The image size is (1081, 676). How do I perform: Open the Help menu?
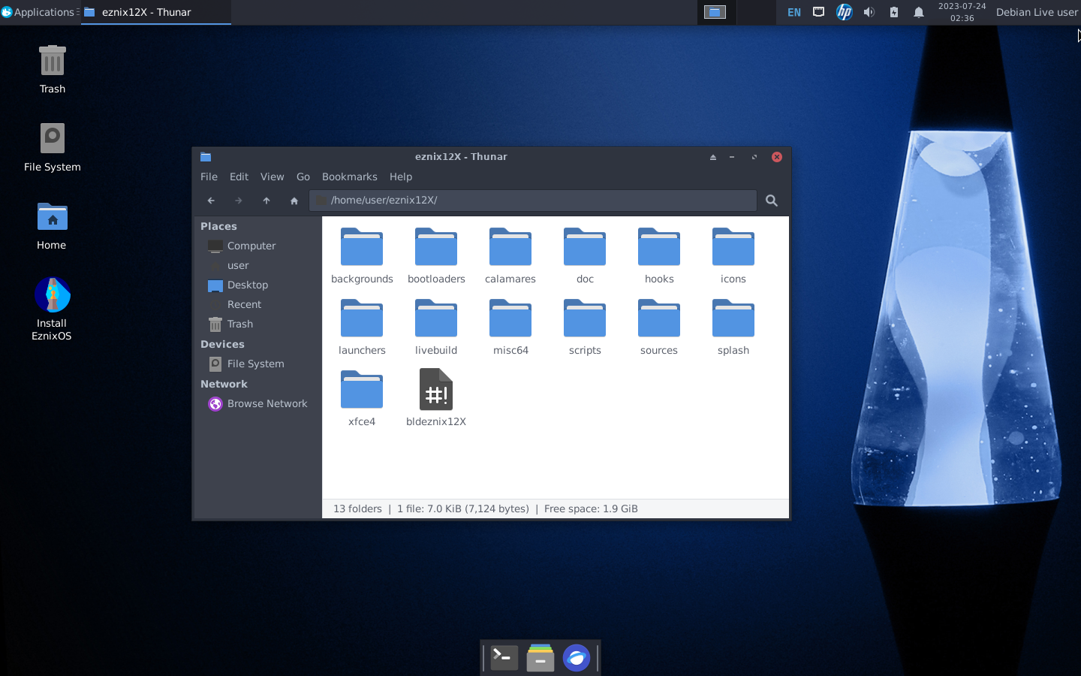coord(401,177)
